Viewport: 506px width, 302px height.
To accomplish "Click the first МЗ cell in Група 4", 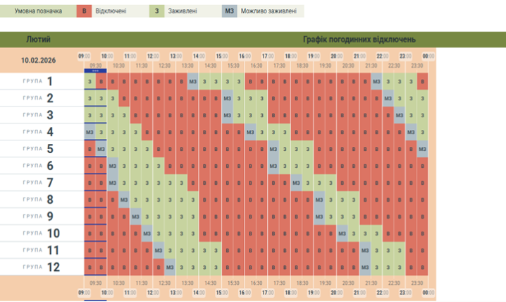I will pos(90,132).
